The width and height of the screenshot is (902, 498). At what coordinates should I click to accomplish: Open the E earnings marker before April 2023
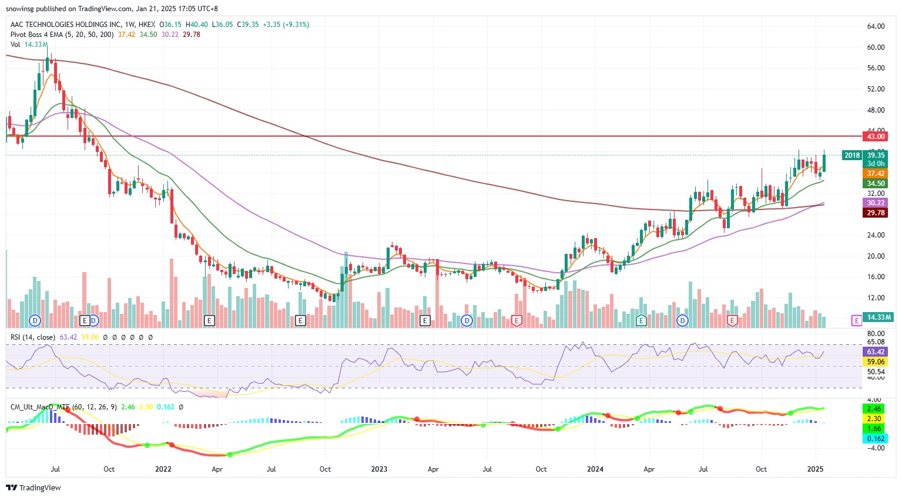[x=425, y=320]
